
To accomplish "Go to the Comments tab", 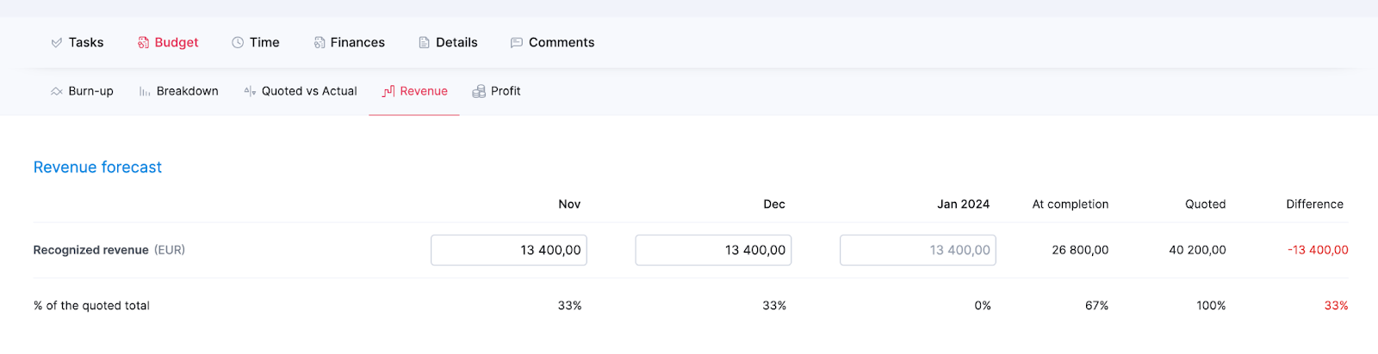I will point(561,43).
